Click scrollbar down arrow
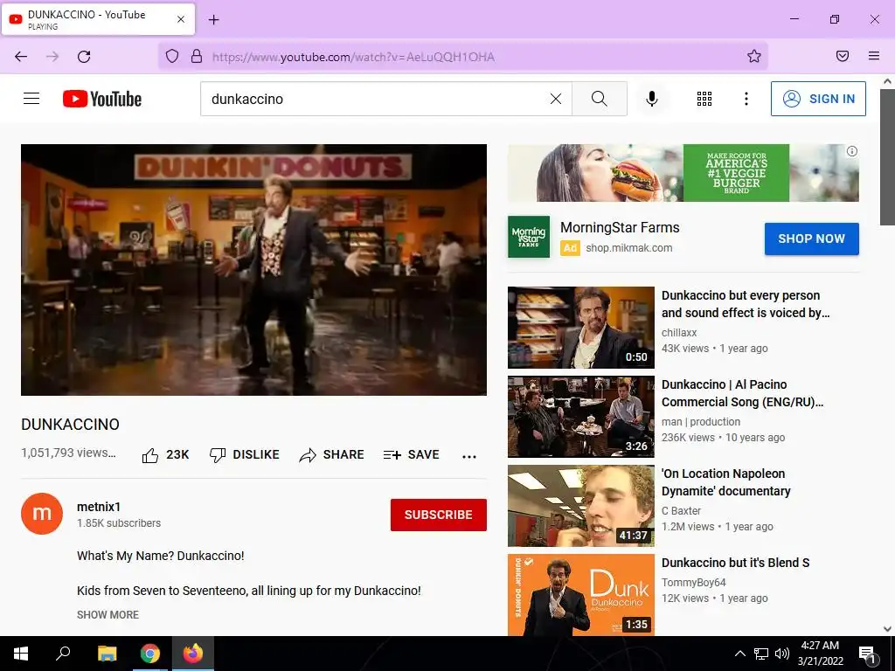The height and width of the screenshot is (671, 895). pyautogui.click(x=887, y=629)
